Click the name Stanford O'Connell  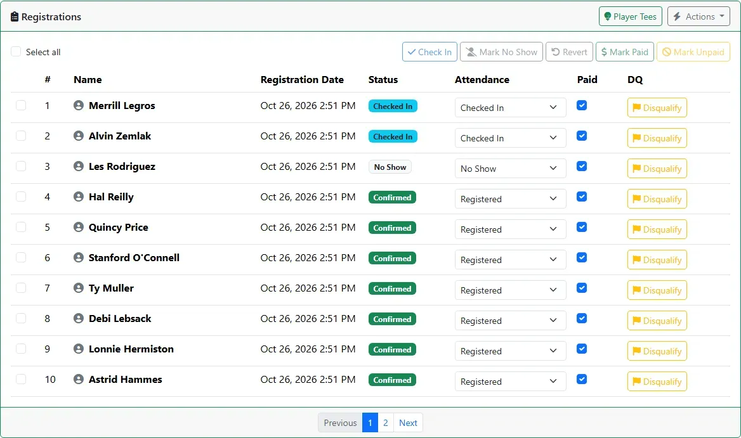pyautogui.click(x=134, y=258)
